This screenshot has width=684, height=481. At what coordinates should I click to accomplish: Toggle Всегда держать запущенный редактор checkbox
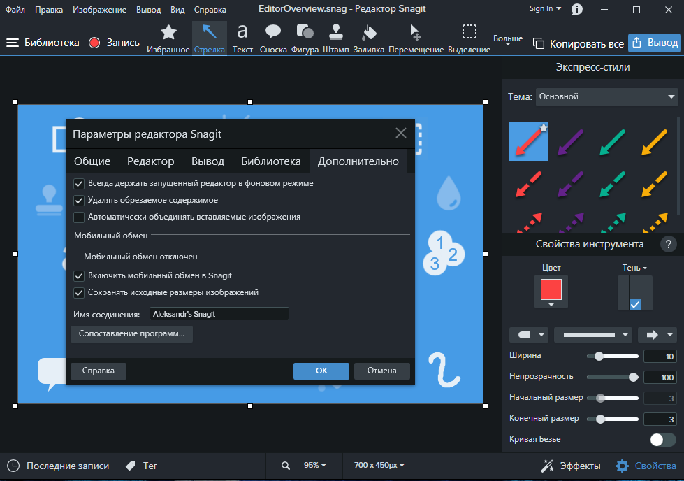point(79,184)
